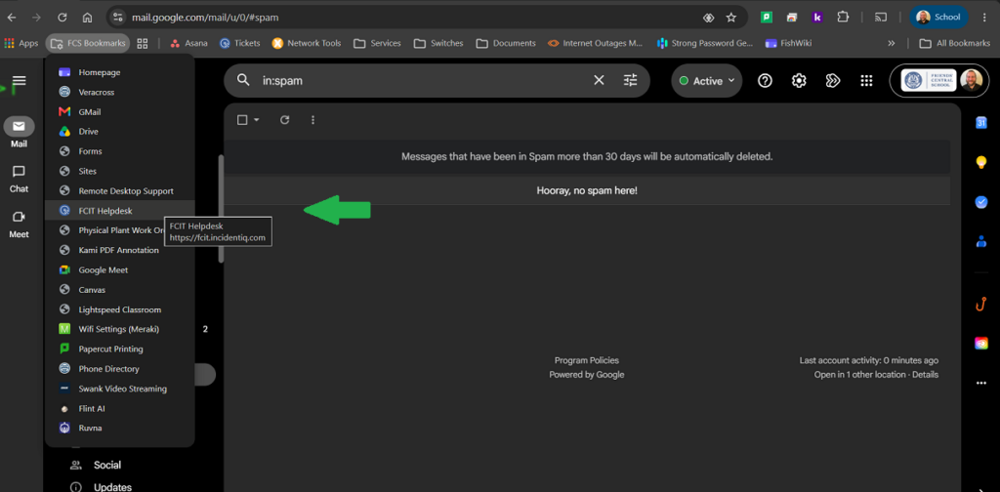The width and height of the screenshot is (1000, 492).
Task: Expand the Documents bookmark folder
Action: pyautogui.click(x=506, y=43)
